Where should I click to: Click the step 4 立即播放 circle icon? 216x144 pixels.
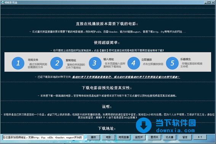(134, 63)
